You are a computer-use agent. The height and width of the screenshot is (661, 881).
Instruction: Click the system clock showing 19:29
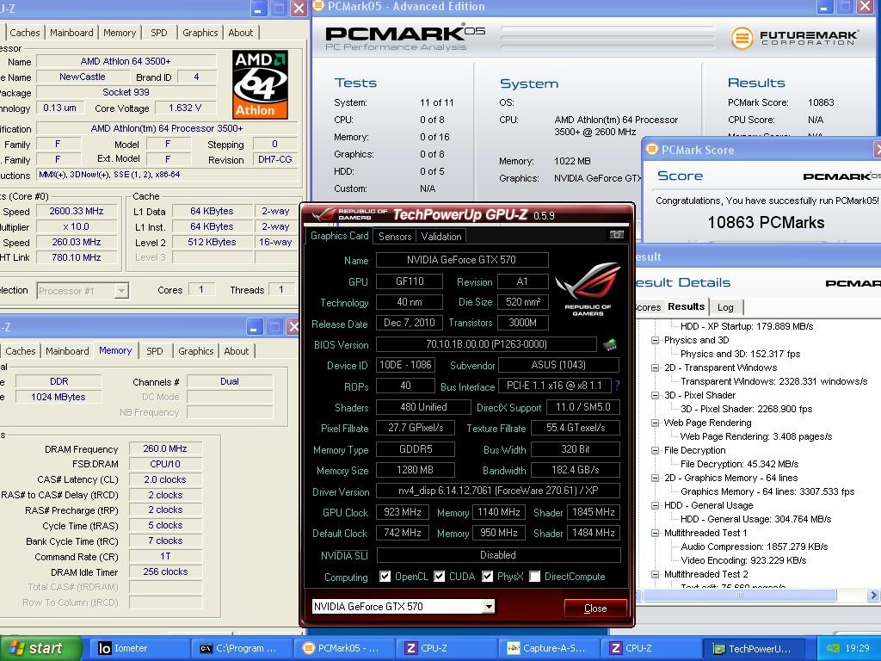pyautogui.click(x=857, y=648)
